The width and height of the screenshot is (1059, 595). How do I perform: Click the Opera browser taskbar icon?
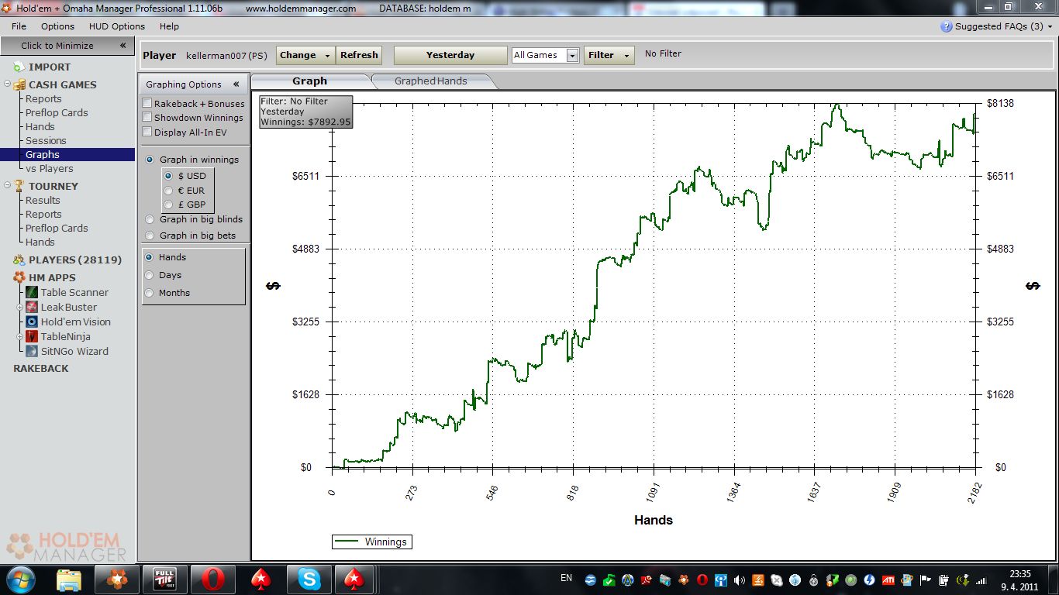click(x=212, y=579)
